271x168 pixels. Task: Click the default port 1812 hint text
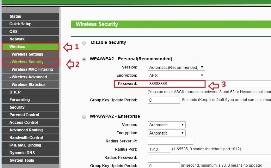(206, 149)
